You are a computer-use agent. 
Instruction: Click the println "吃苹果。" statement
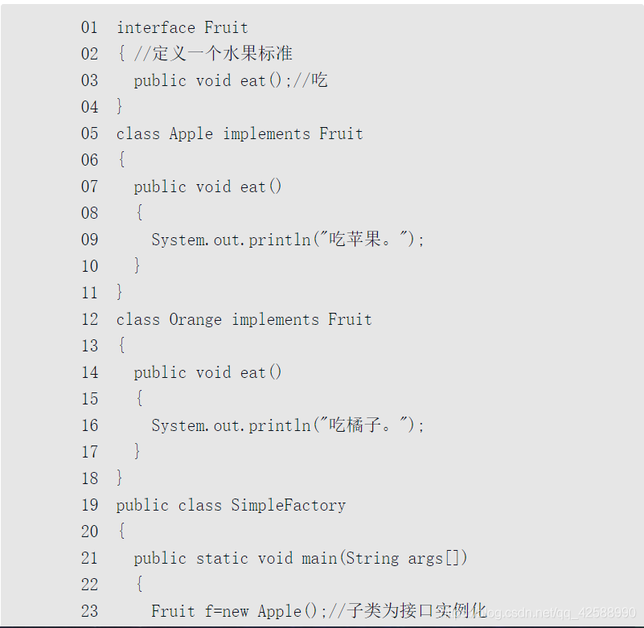click(x=287, y=240)
